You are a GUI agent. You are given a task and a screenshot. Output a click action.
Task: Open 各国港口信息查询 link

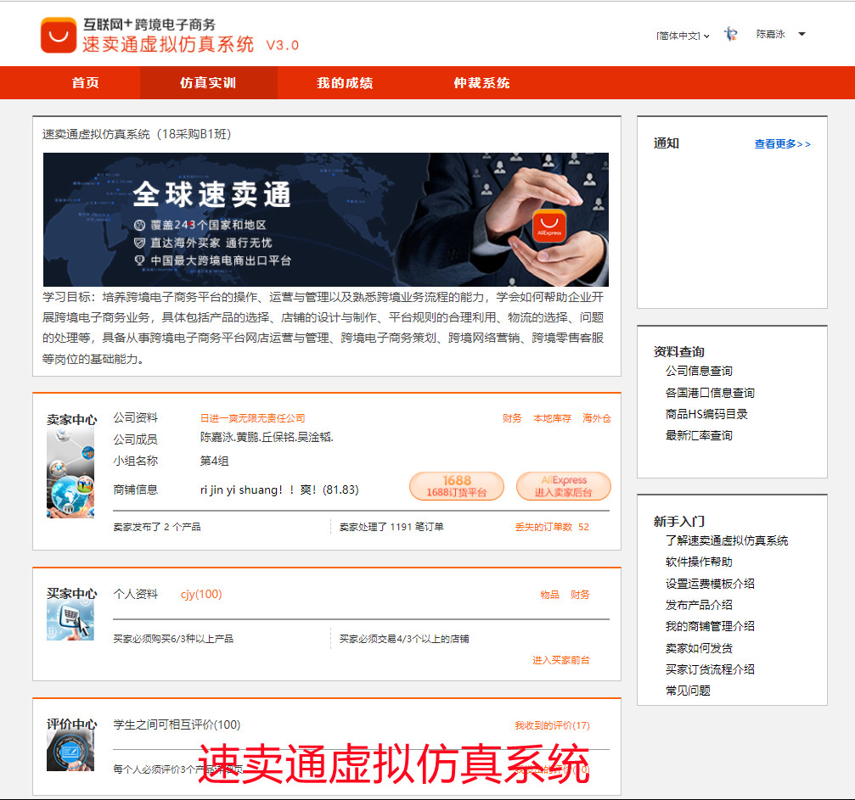(x=710, y=393)
